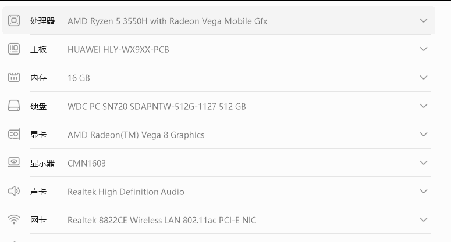
Task: Click the memory (内存) RAM icon
Action: point(14,78)
